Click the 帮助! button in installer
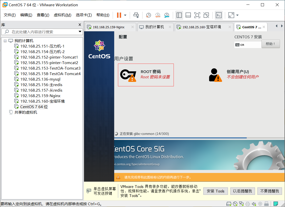The image size is (285, 207). point(270,44)
